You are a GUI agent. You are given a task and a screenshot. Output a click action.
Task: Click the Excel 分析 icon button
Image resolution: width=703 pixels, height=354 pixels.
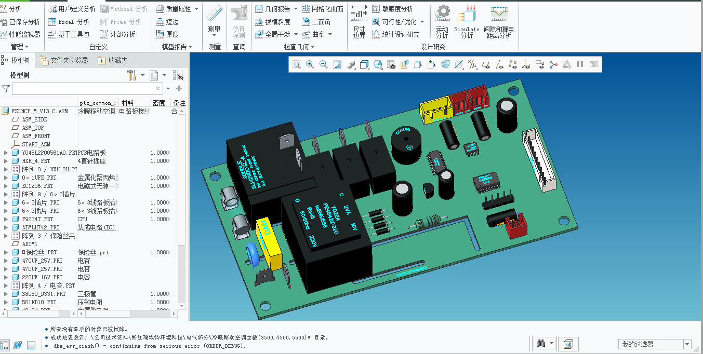coord(69,22)
